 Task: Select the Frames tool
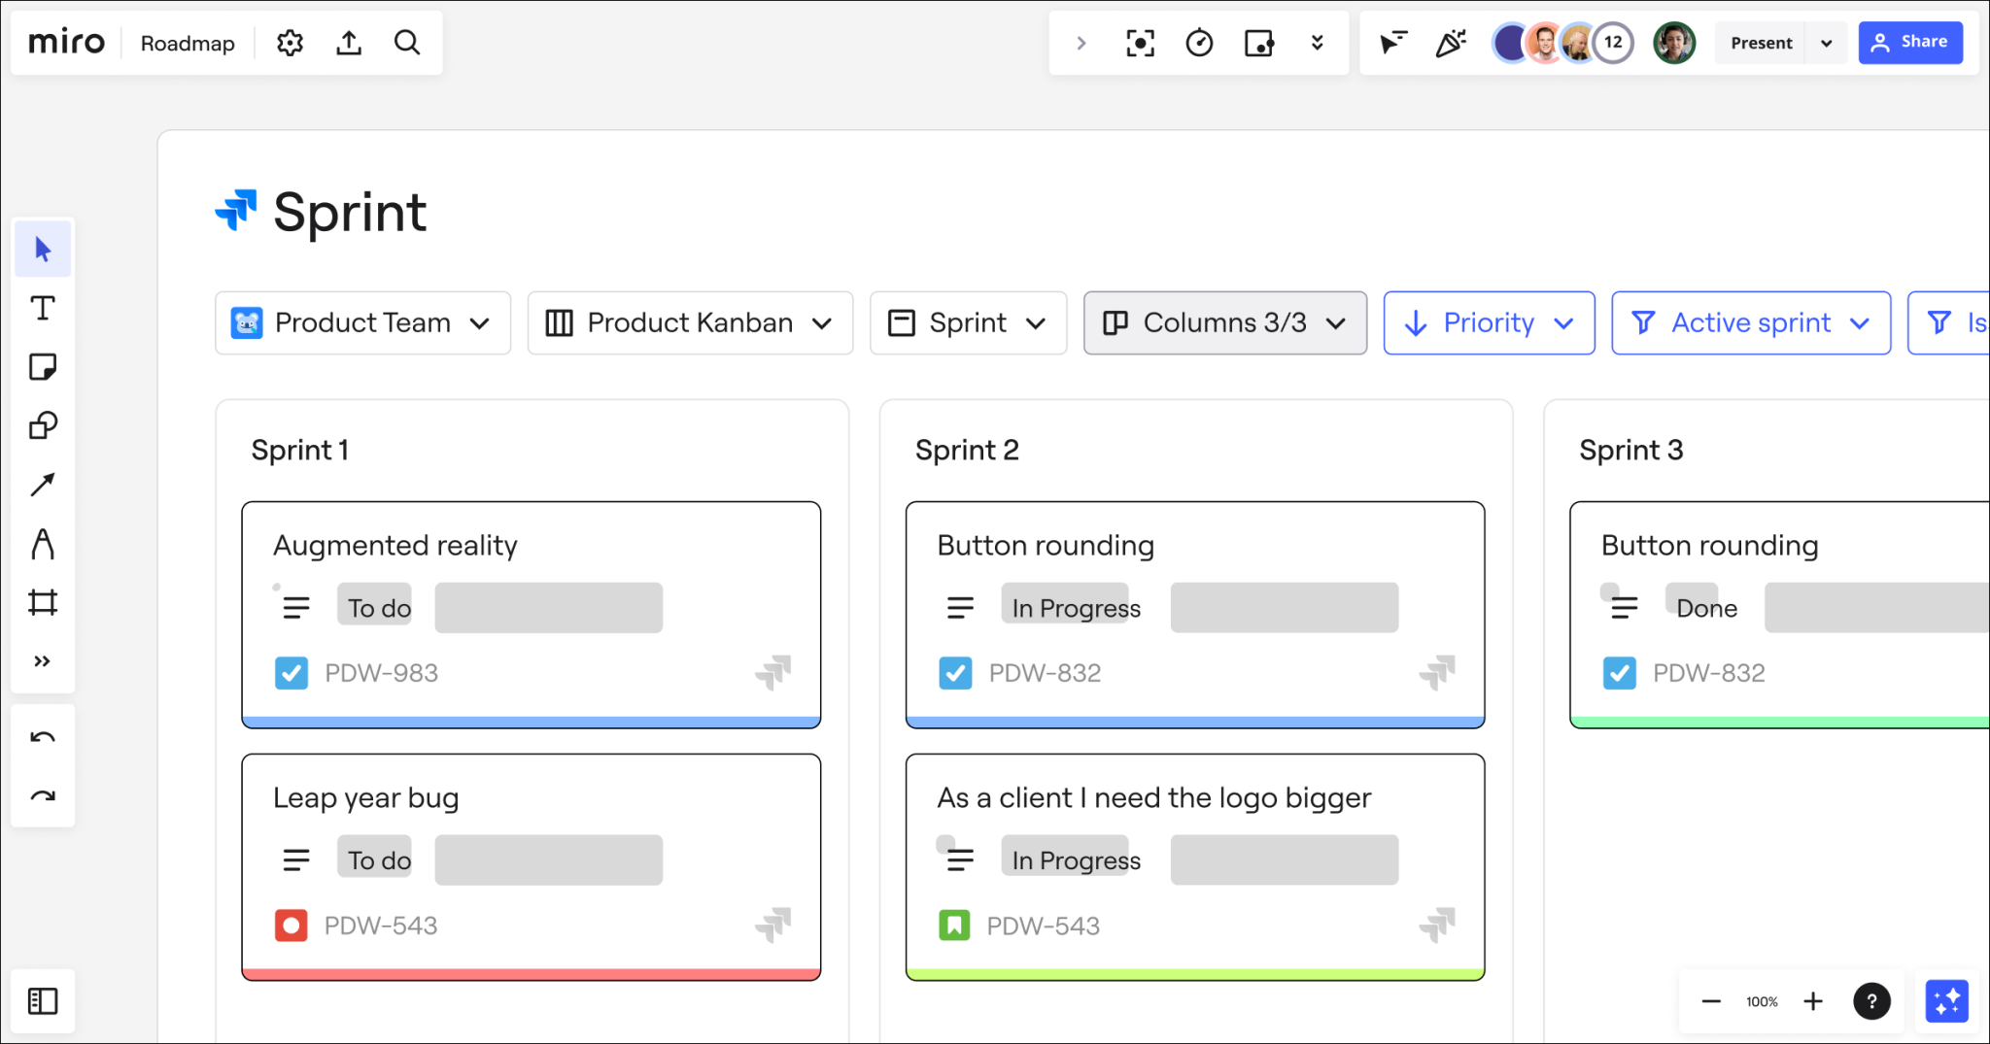43,602
